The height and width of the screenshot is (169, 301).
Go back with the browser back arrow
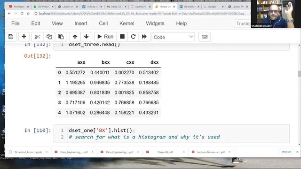(x=9, y=14)
